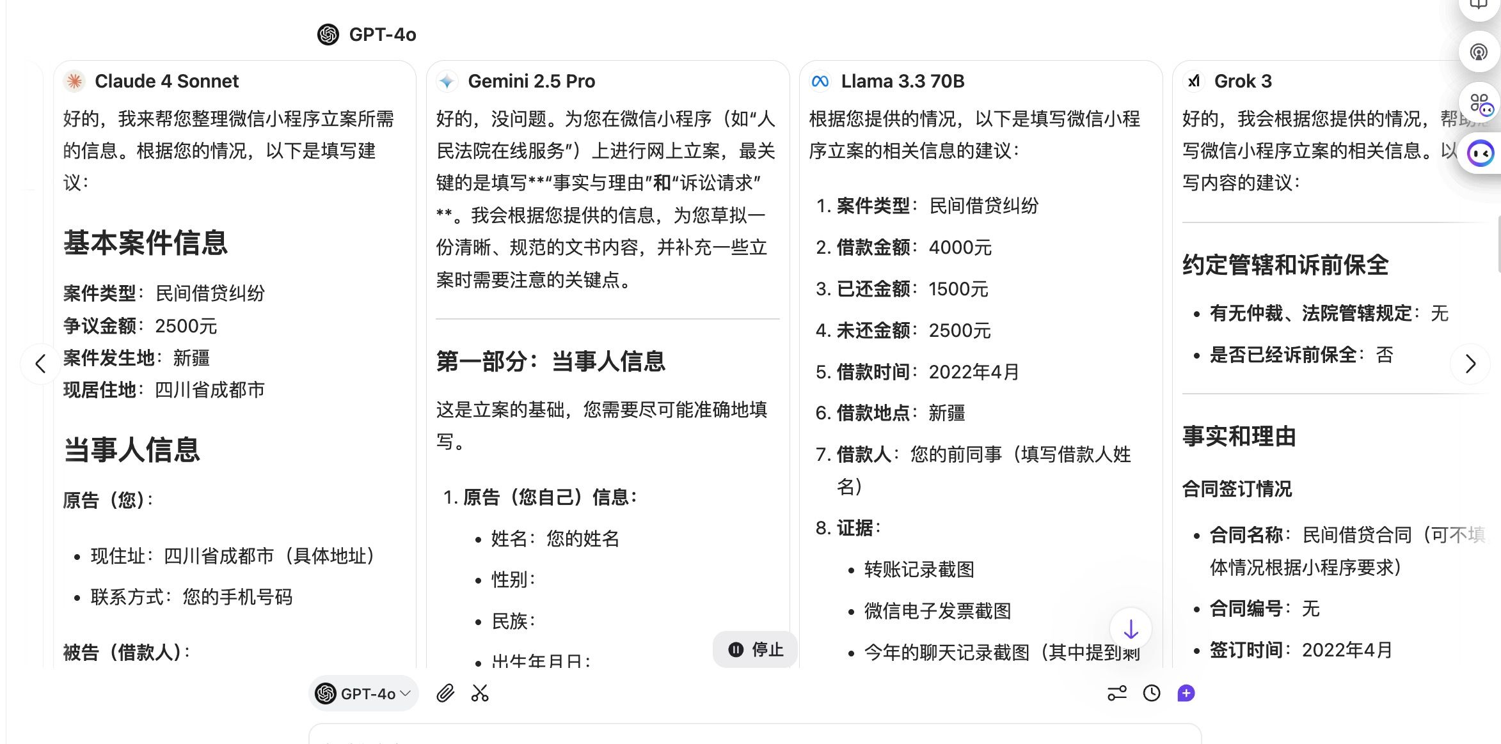Click the bullet 是否已经诉前保全：否
The width and height of the screenshot is (1501, 744).
click(1301, 355)
